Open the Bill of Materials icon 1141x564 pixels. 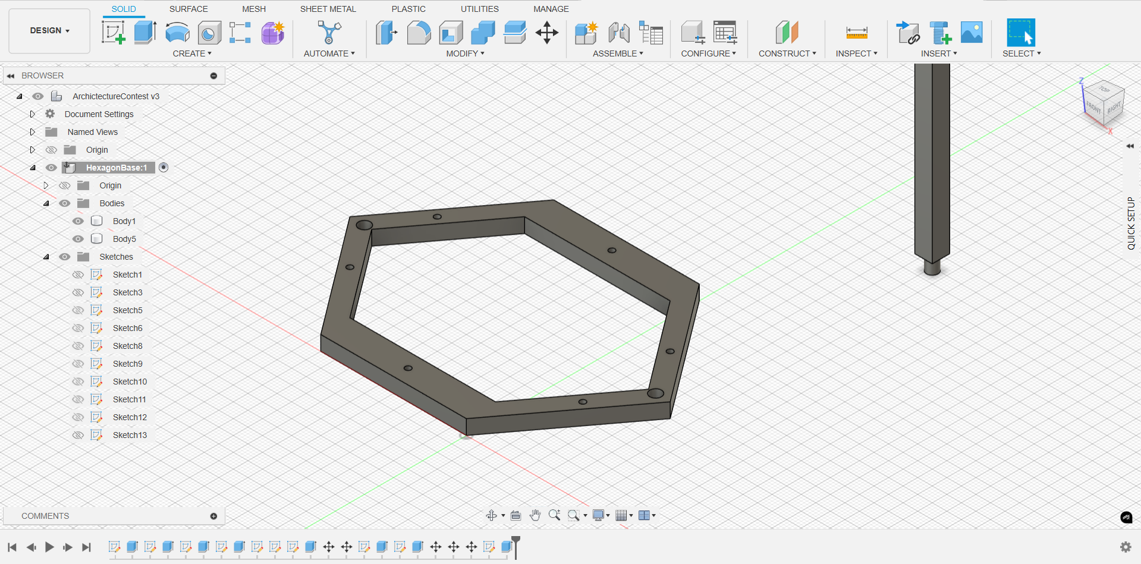tap(651, 33)
